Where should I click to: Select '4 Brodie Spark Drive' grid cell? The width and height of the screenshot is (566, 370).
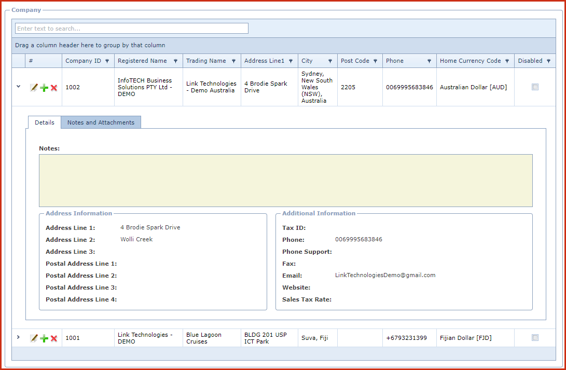270,87
